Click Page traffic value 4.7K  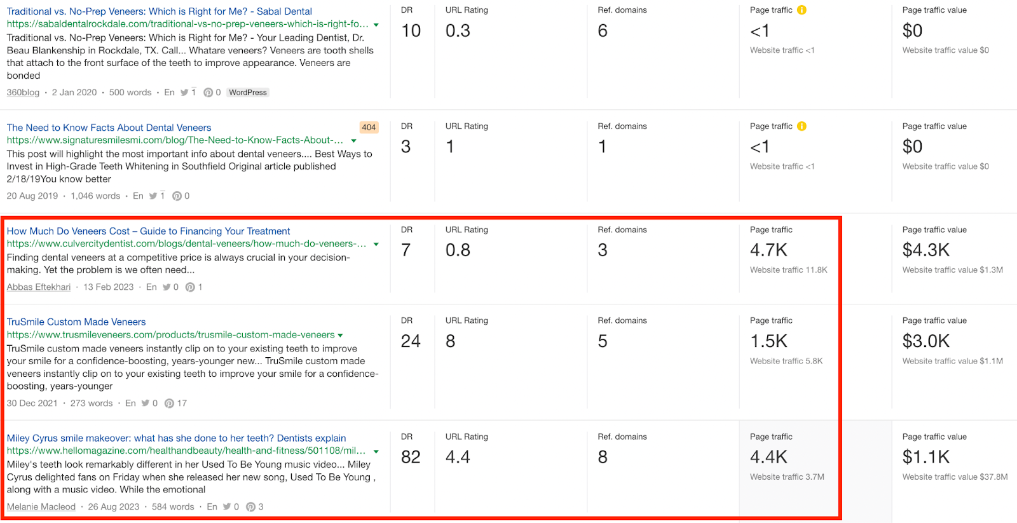(768, 250)
